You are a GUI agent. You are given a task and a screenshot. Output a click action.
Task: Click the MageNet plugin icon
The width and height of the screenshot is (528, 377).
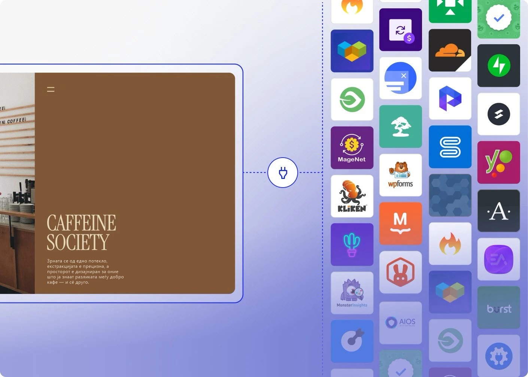pyautogui.click(x=352, y=148)
